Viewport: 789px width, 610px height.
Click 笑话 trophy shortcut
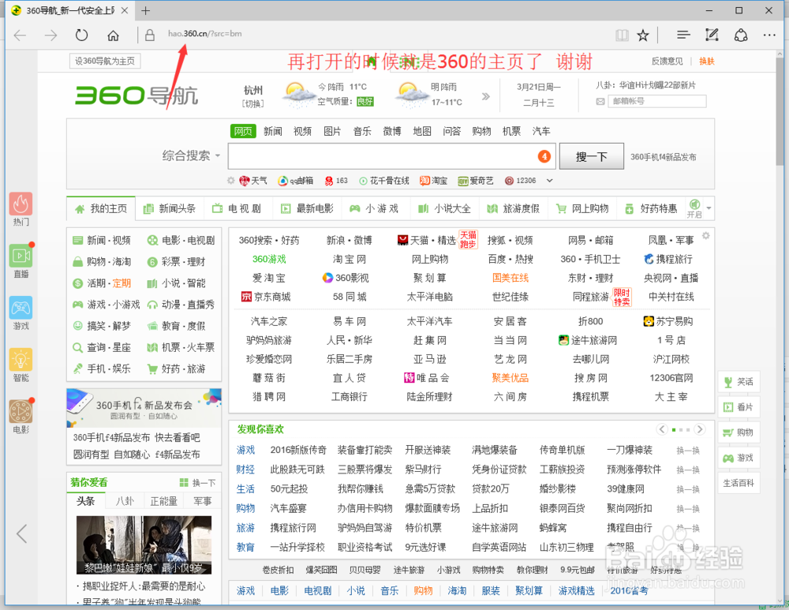(x=739, y=382)
